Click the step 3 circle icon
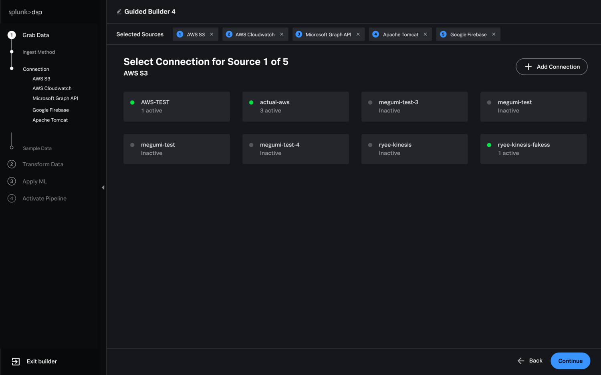This screenshot has width=601, height=375. (12, 182)
